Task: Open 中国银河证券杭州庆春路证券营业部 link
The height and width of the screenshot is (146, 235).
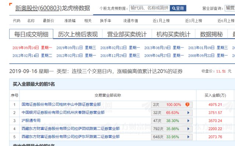Action: pyautogui.click(x=63, y=113)
